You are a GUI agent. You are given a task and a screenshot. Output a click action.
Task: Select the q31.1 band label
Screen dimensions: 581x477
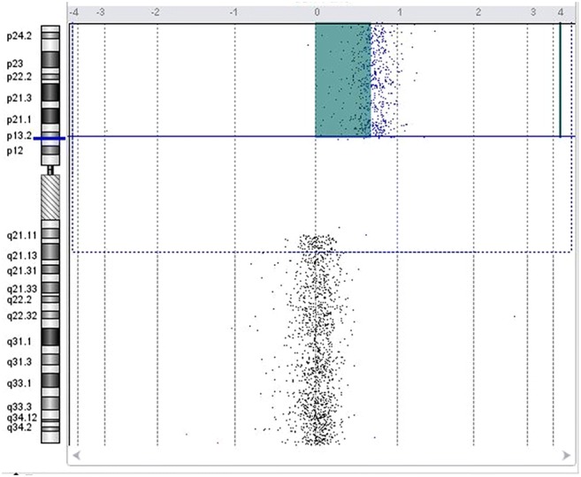point(19,340)
